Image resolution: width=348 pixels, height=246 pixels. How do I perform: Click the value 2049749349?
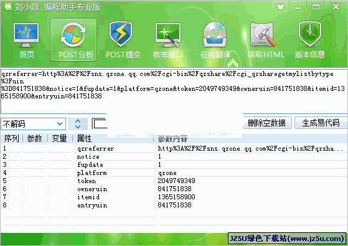coord(177,181)
